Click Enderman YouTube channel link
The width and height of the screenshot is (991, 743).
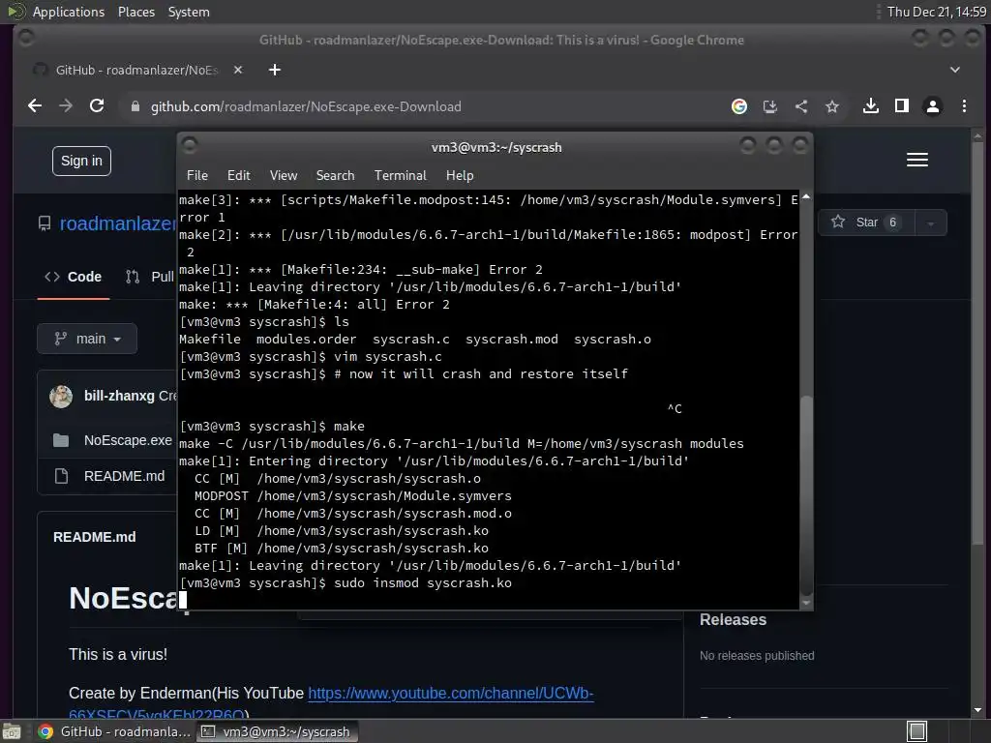pyautogui.click(x=450, y=693)
